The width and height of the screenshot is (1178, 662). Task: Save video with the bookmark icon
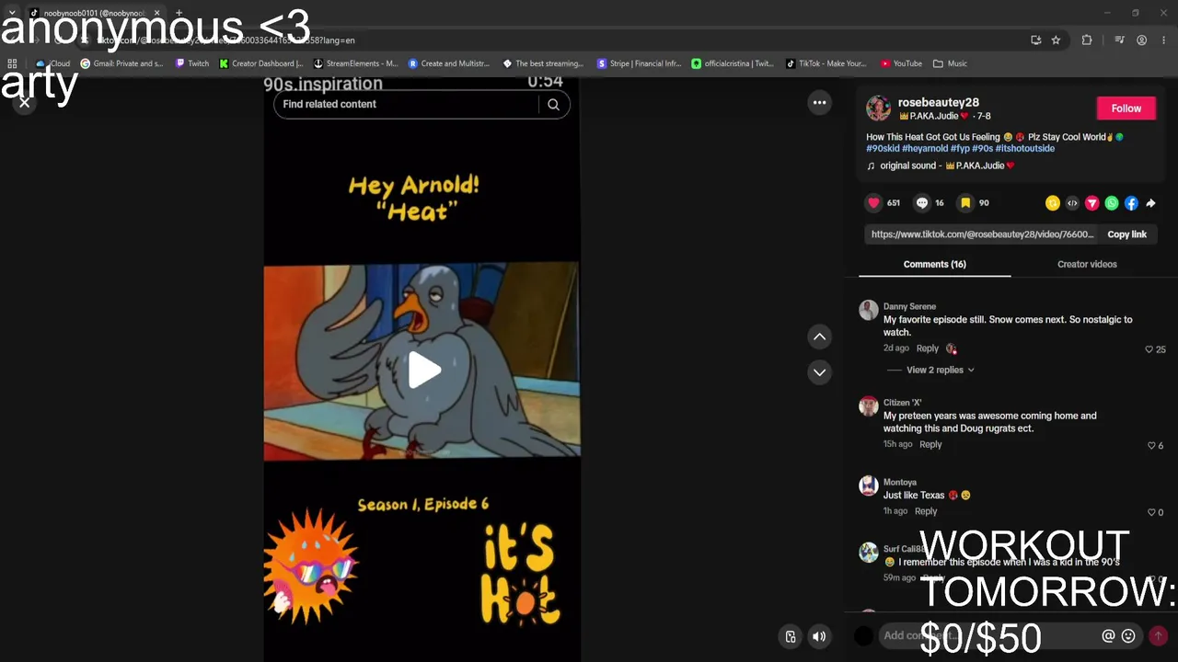[965, 203]
